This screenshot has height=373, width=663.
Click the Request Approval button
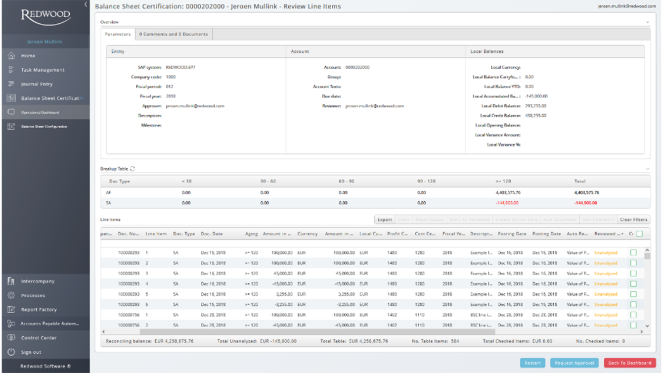pos(575,363)
